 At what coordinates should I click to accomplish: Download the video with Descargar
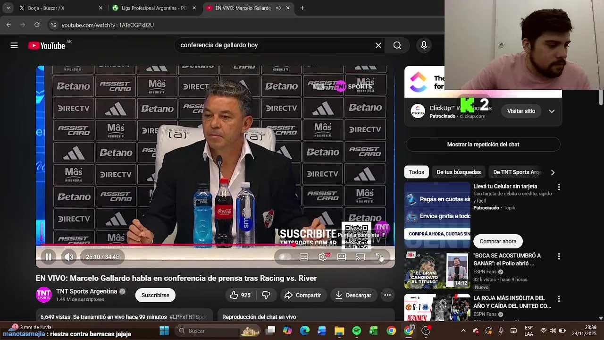353,295
